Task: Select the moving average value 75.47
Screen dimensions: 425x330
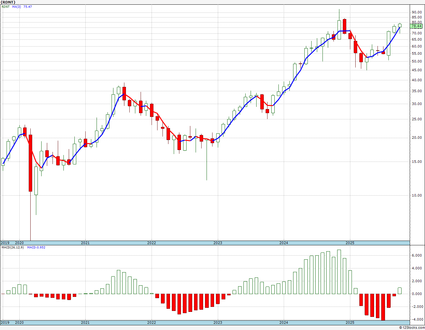Action: pos(27,7)
